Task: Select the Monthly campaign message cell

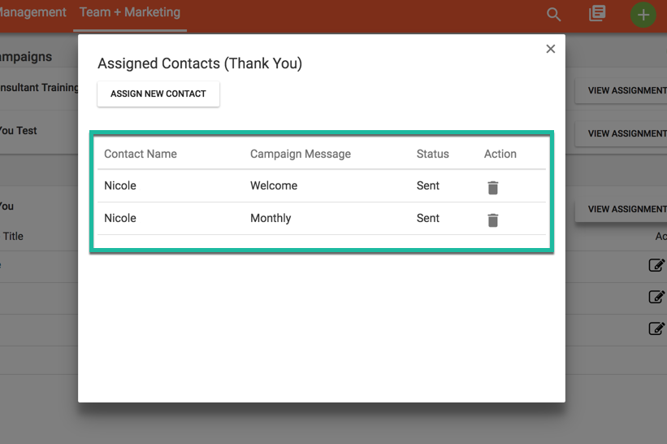Action: [x=271, y=219]
